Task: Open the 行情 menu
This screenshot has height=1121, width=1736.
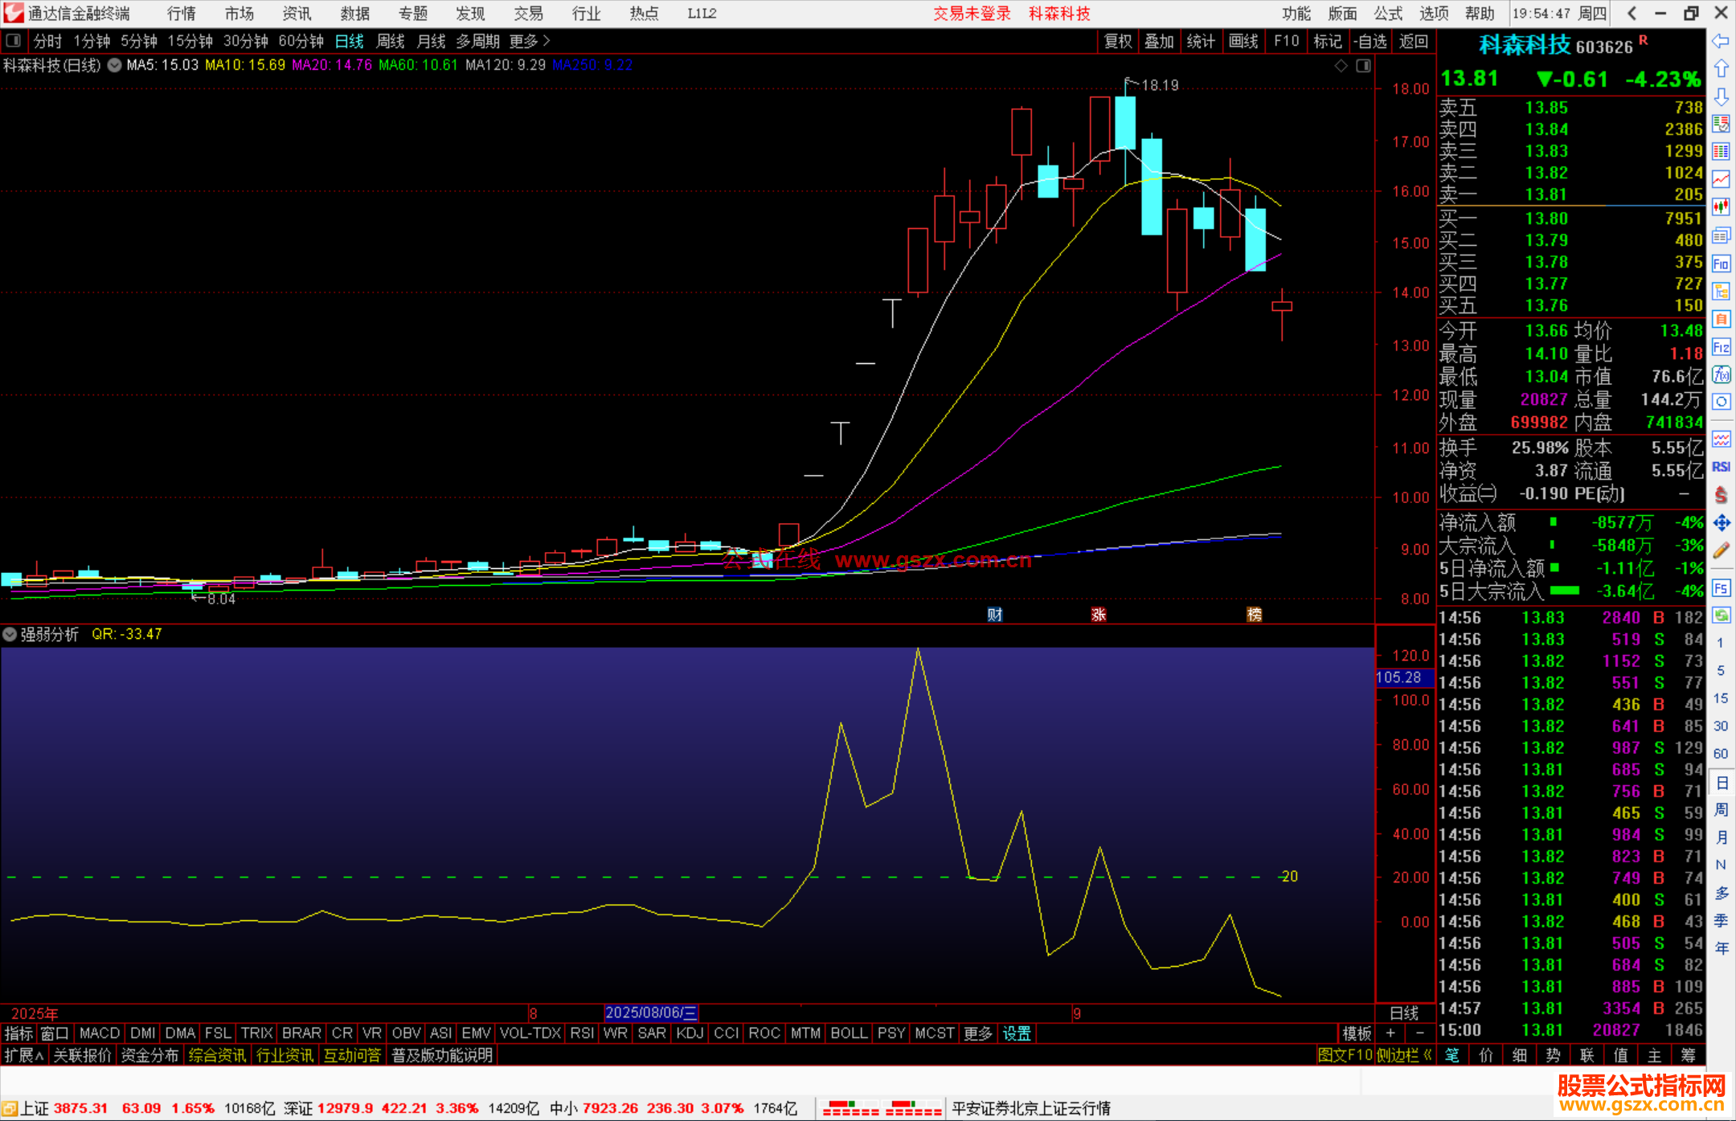Action: 181,13
